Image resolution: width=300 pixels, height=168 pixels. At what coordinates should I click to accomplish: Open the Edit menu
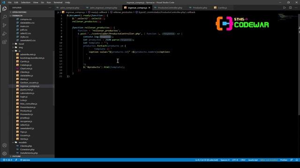click(16, 2)
